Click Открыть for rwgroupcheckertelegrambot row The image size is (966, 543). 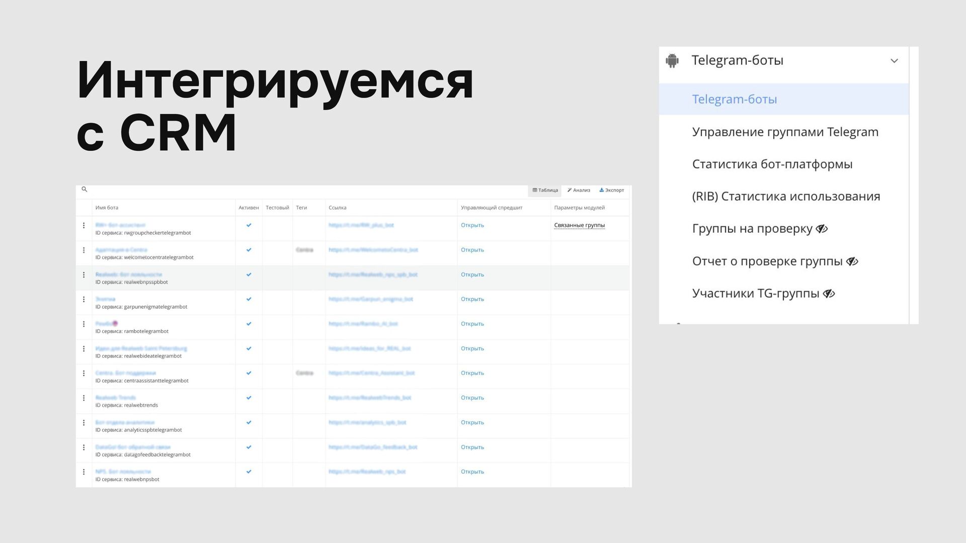pyautogui.click(x=472, y=225)
